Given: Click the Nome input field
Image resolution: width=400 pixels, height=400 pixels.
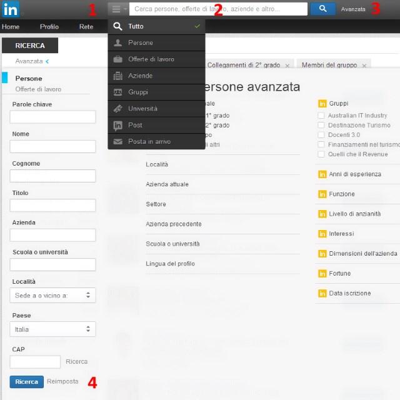Looking at the screenshot, I should (52, 146).
